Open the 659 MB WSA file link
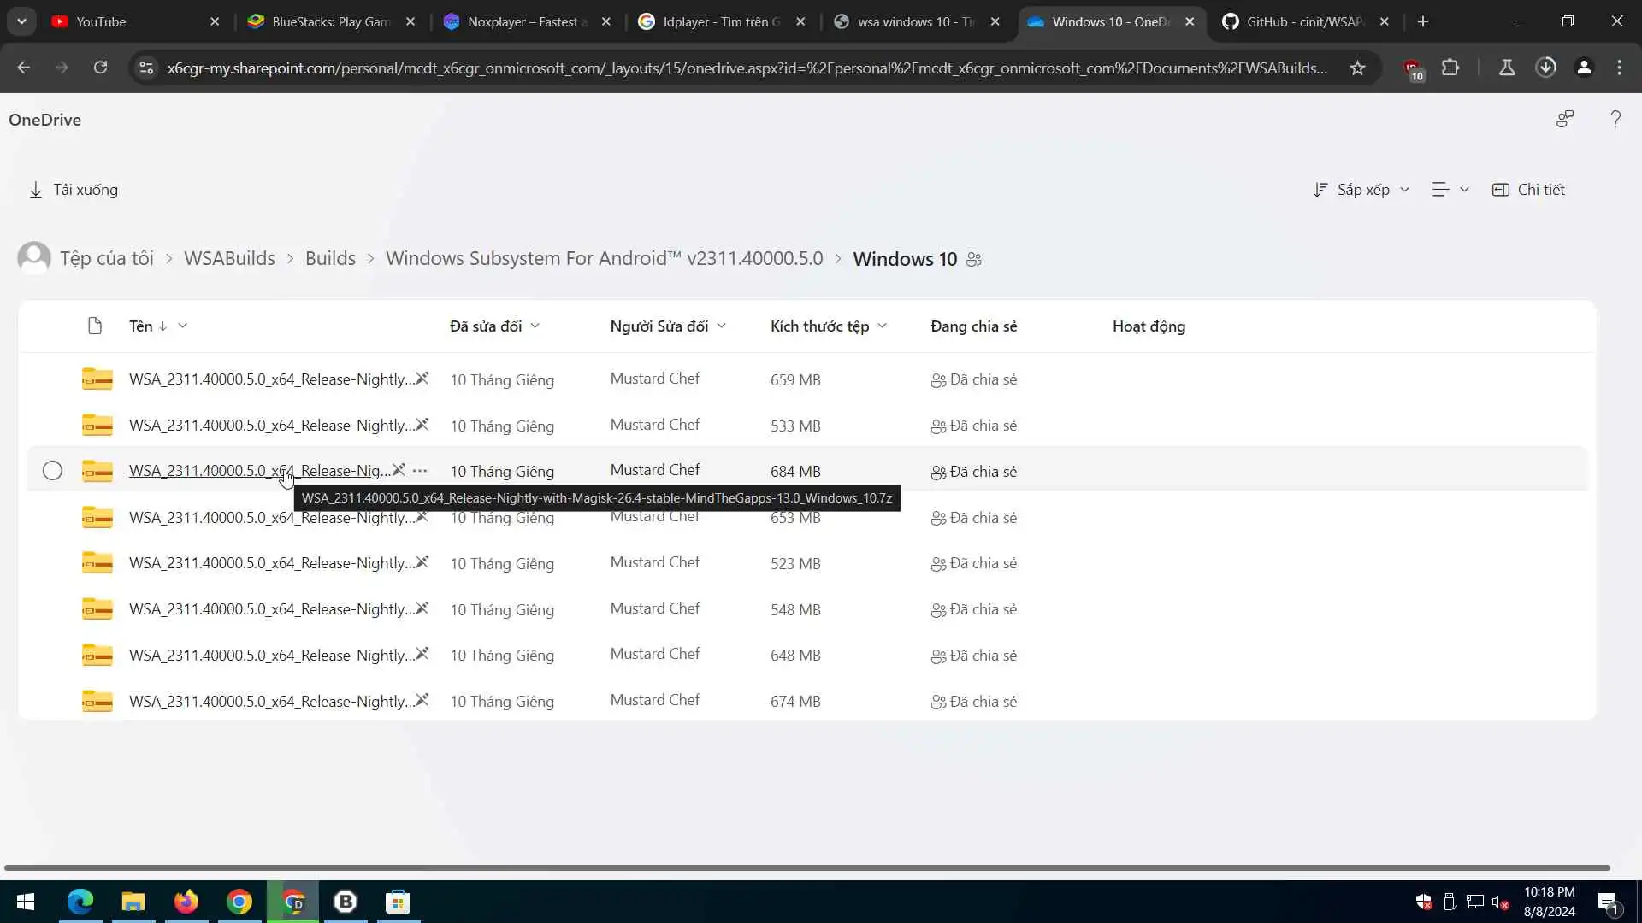 [270, 379]
